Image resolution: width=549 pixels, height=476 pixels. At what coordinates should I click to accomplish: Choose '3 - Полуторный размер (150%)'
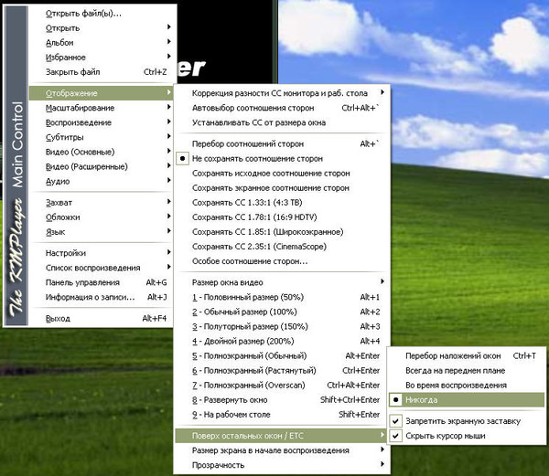(282, 326)
